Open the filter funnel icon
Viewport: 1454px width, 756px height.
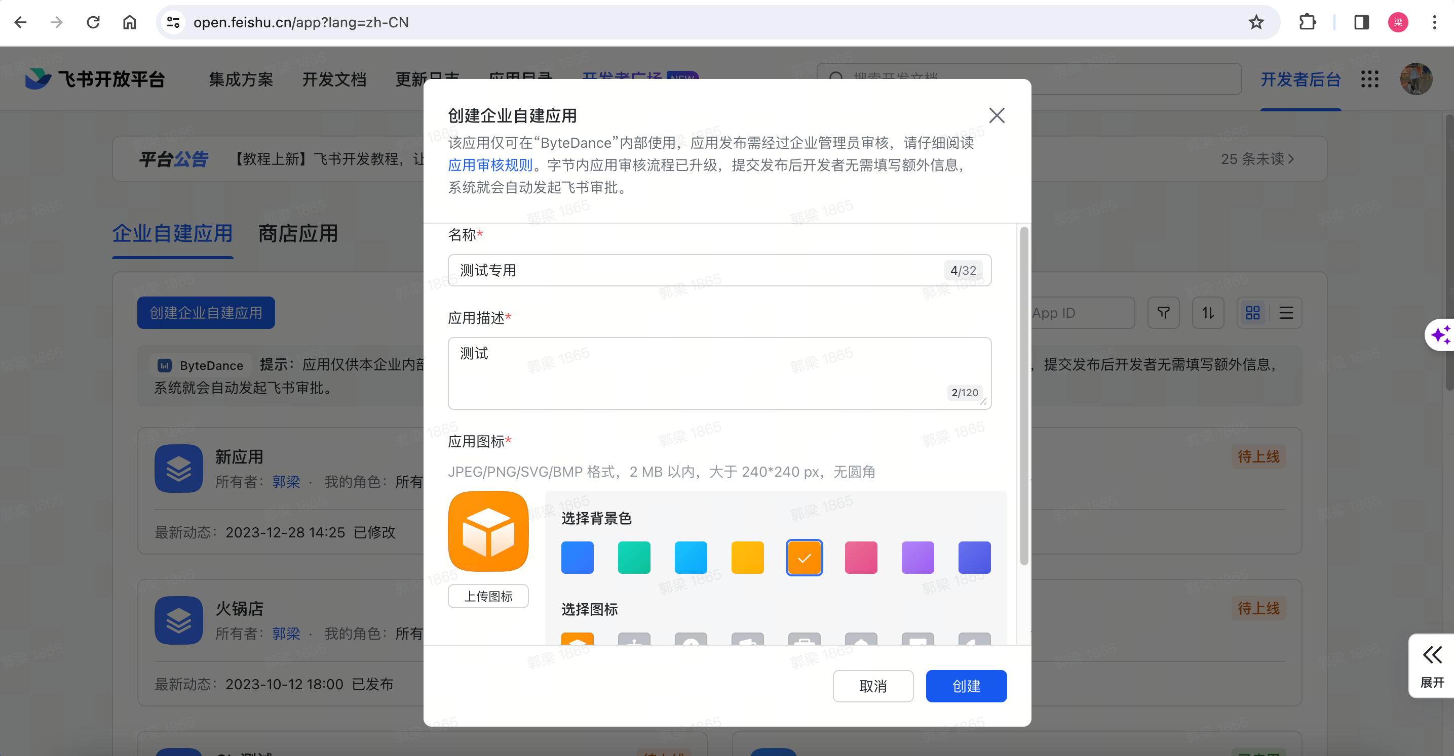1163,313
